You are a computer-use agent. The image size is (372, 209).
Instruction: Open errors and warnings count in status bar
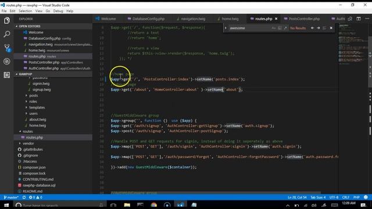coord(35,197)
